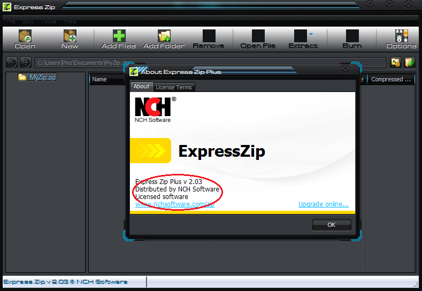Switch to the License Terms tab
422x291 pixels.
[174, 87]
